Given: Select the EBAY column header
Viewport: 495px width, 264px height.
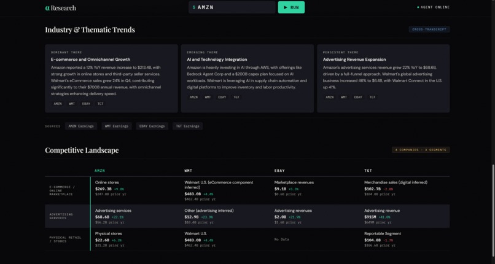Looking at the screenshot, I should pos(279,171).
